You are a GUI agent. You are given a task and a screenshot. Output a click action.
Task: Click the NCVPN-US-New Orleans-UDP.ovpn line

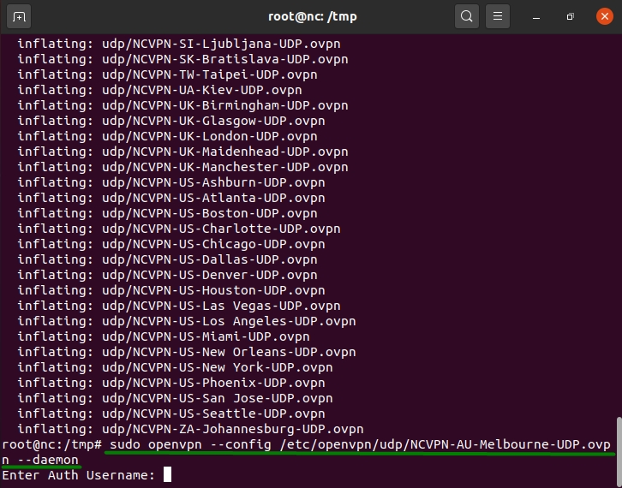click(x=187, y=353)
